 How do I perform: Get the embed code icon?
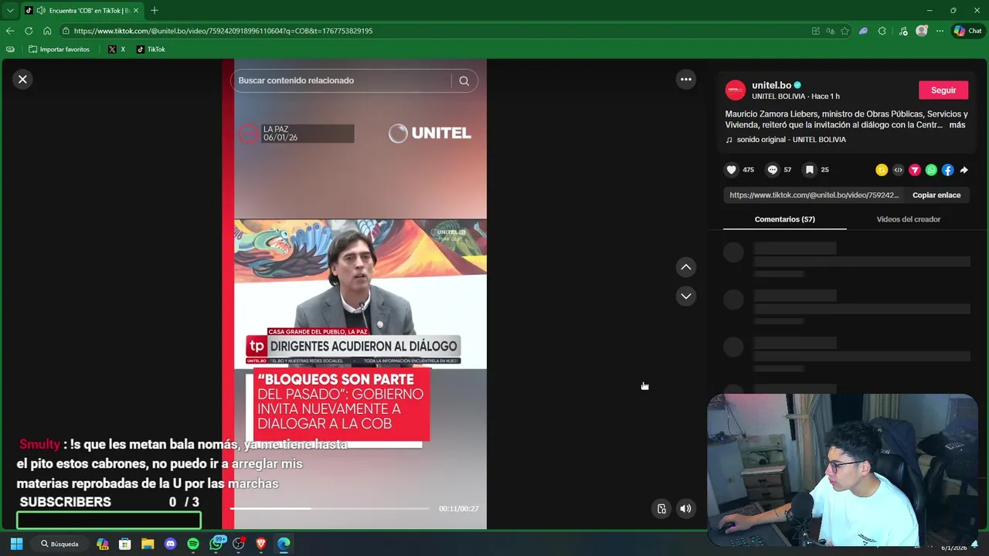click(898, 170)
